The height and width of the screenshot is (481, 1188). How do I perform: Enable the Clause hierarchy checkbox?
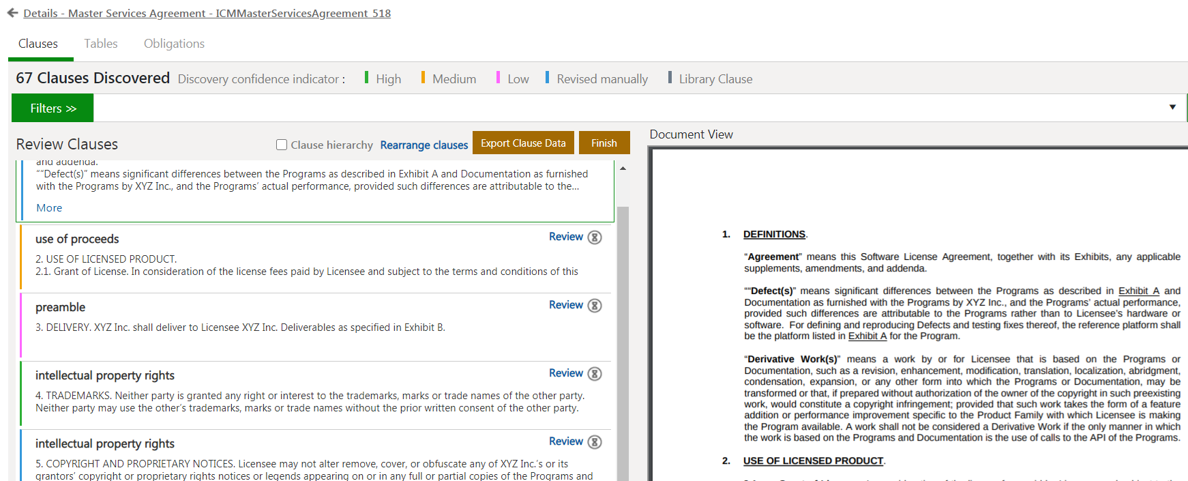[x=282, y=145]
